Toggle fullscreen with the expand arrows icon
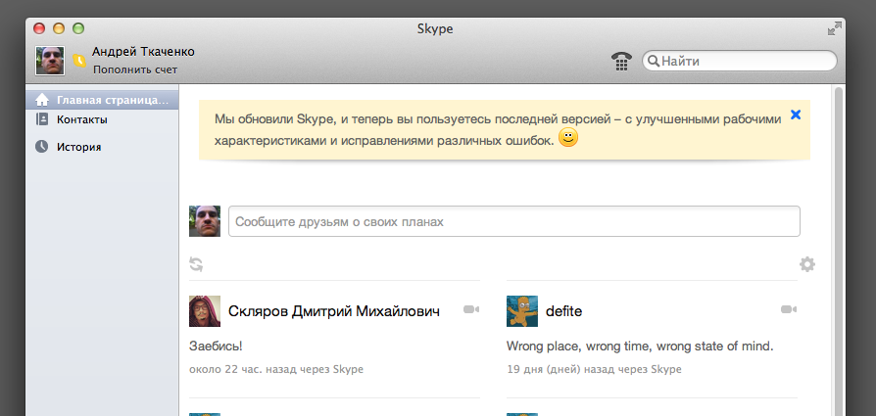 (x=834, y=29)
